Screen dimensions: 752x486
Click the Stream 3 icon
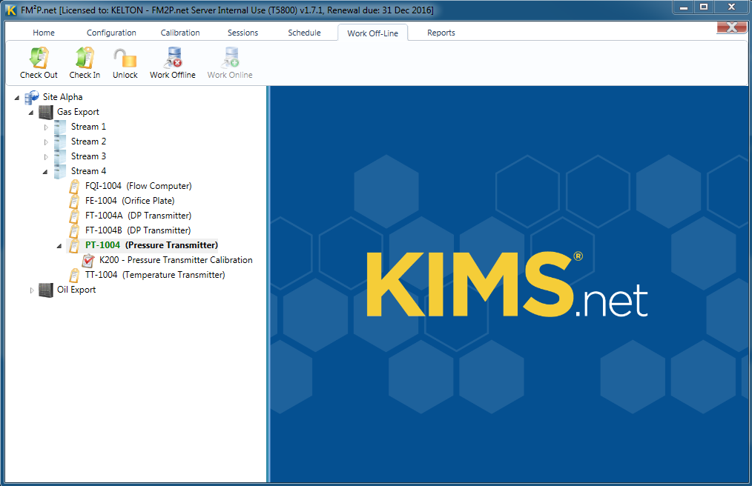tap(60, 157)
